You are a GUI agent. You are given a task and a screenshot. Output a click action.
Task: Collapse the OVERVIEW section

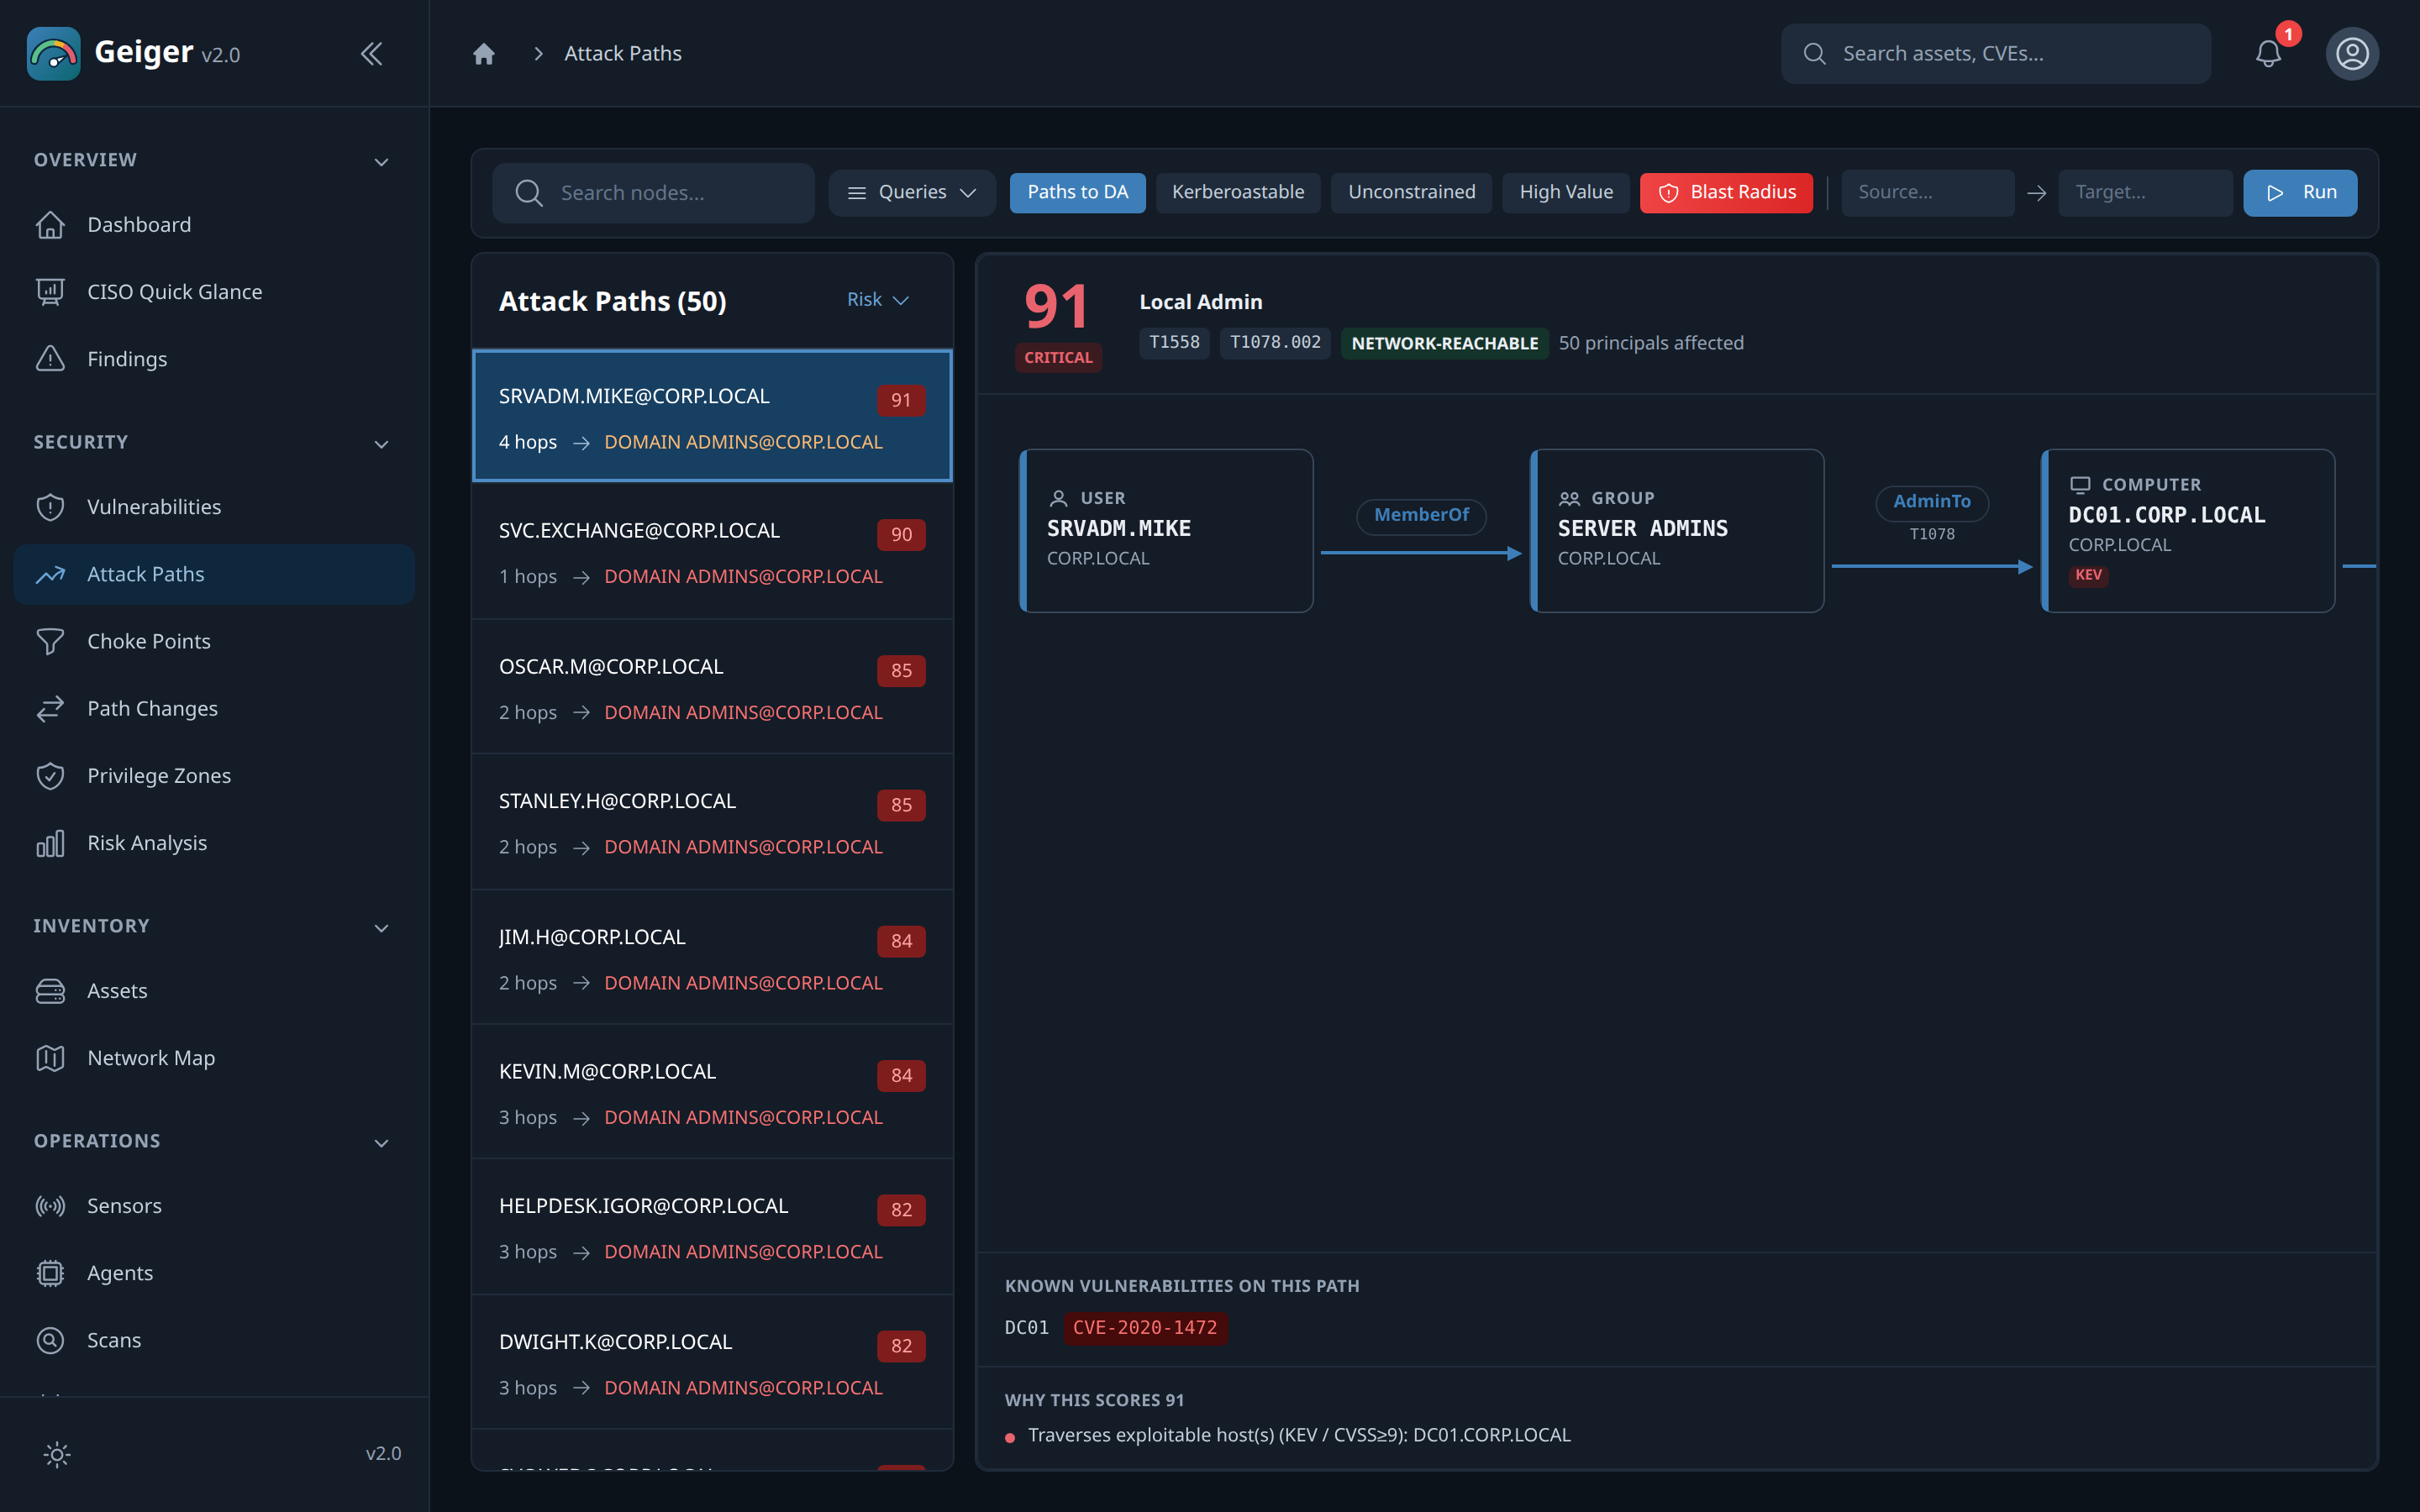tap(381, 161)
